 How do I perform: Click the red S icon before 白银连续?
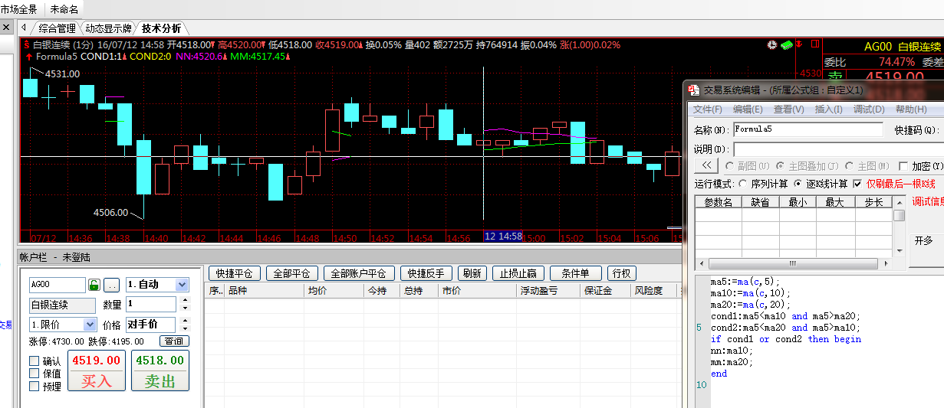(x=27, y=45)
